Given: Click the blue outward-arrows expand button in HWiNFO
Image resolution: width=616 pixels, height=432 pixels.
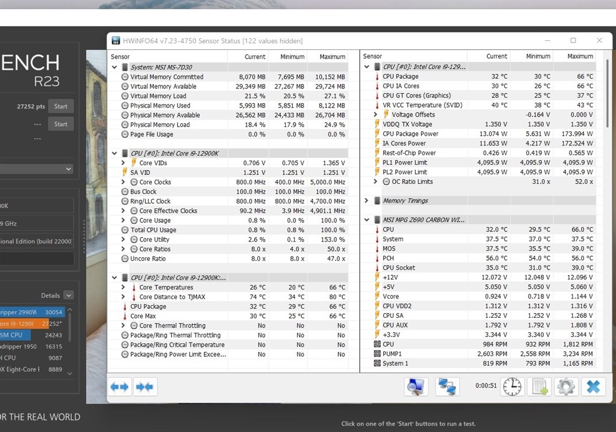Looking at the screenshot, I should pos(120,387).
